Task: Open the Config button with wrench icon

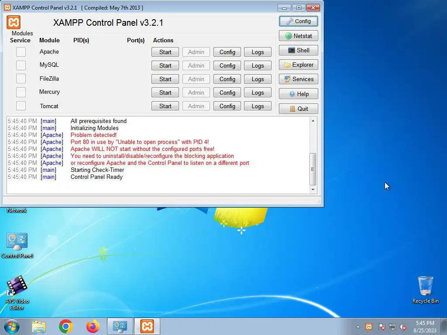Action: (x=299, y=21)
